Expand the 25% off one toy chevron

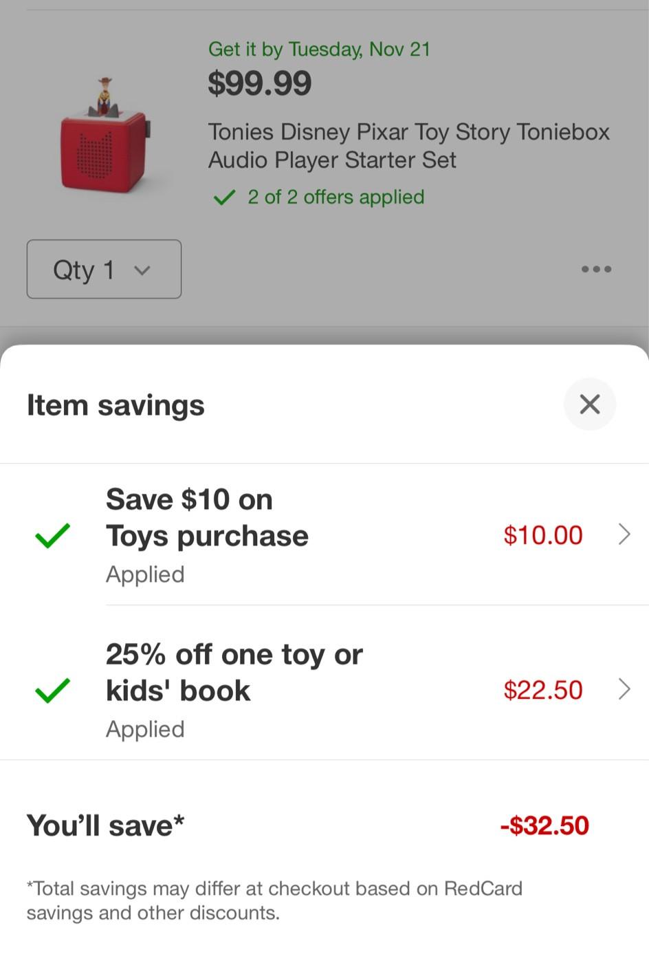click(x=624, y=689)
